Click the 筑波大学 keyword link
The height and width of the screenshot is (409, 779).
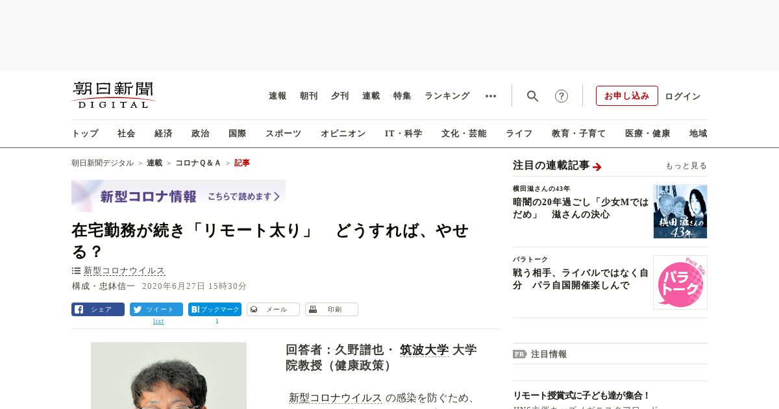(425, 350)
